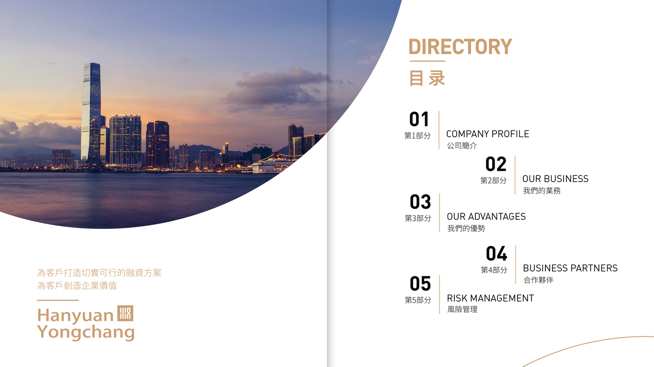Click slogan line 為客戶創造企業價值
Viewport: 654px width, 367px height.
point(77,286)
